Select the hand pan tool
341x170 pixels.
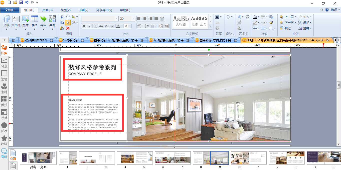[x=68, y=17]
